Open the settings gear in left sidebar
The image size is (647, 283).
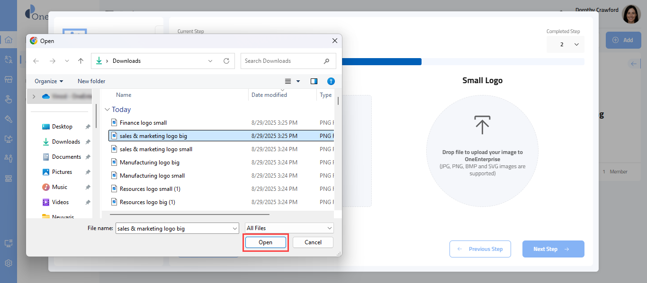coord(9,263)
